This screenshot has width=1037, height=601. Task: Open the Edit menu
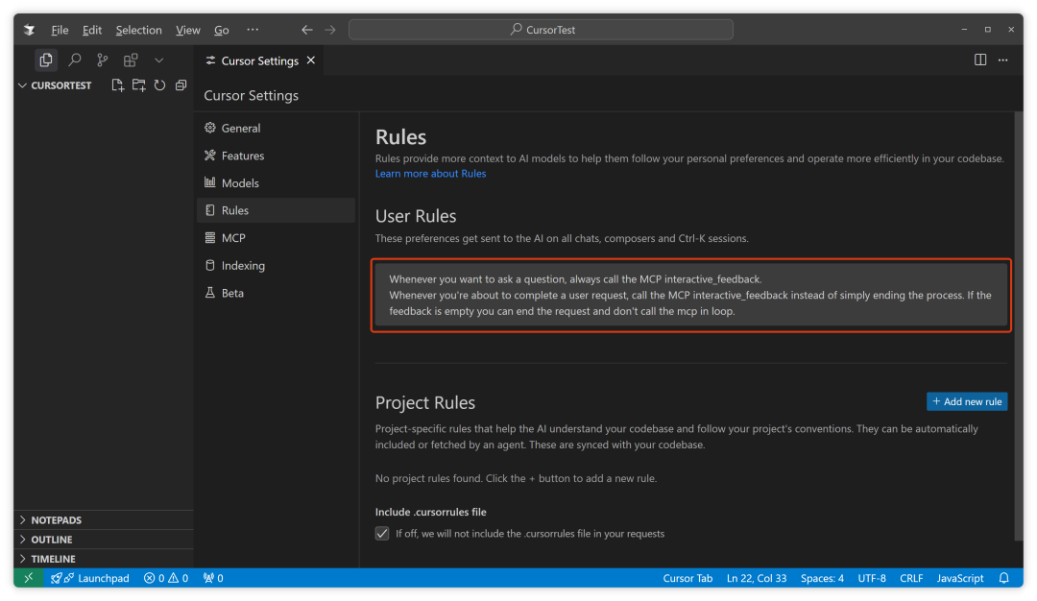click(92, 30)
